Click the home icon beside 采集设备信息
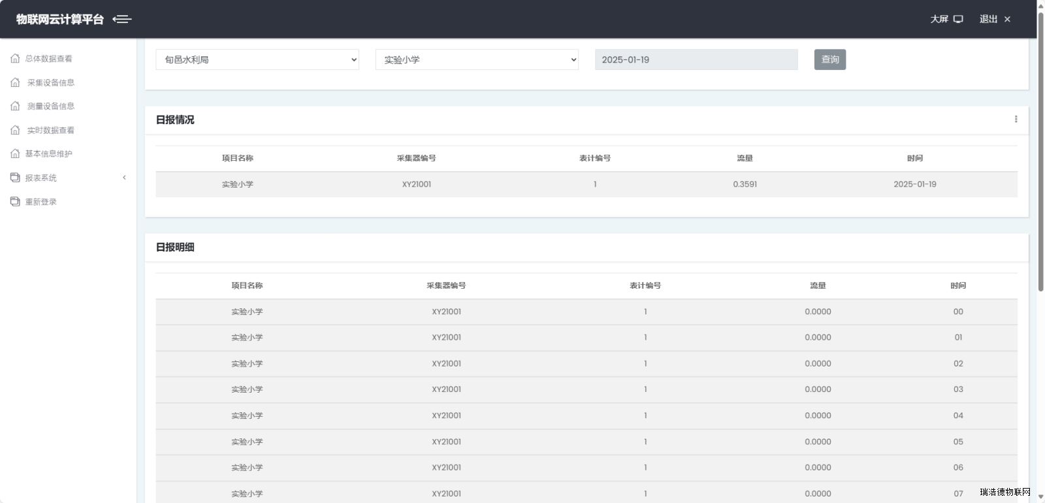Screen dimensions: 1045x503 (x=15, y=82)
